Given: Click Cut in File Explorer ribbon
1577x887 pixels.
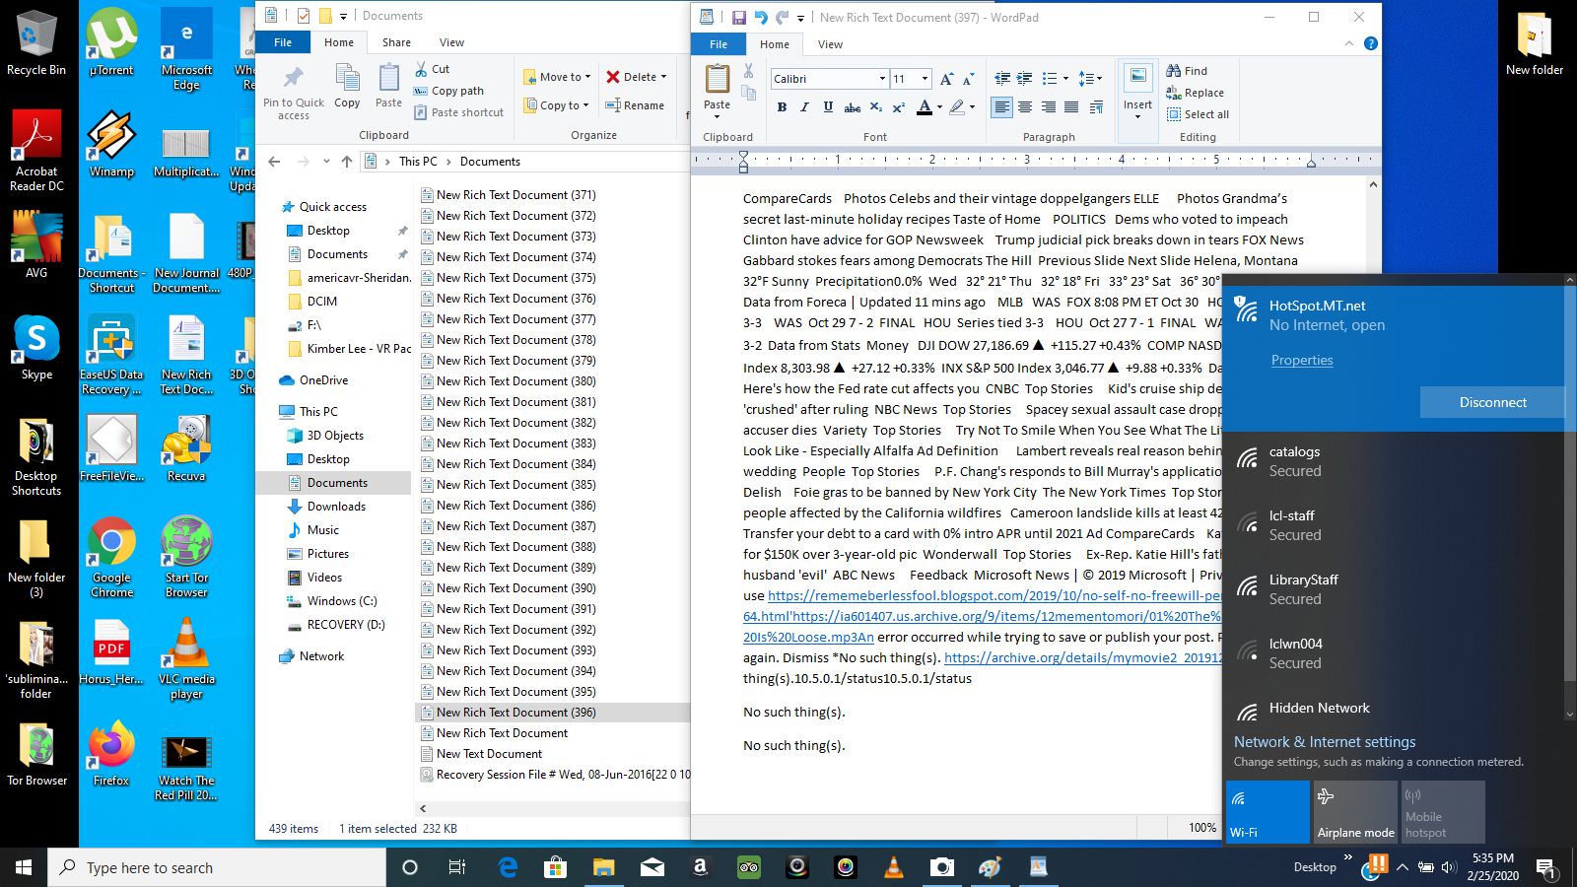Looking at the screenshot, I should [432, 69].
